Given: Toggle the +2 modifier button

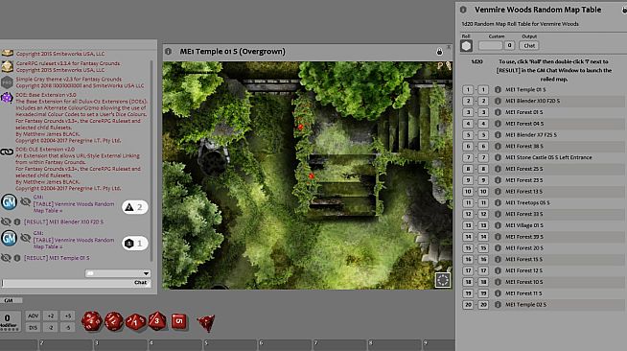Looking at the screenshot, I should 51,316.
